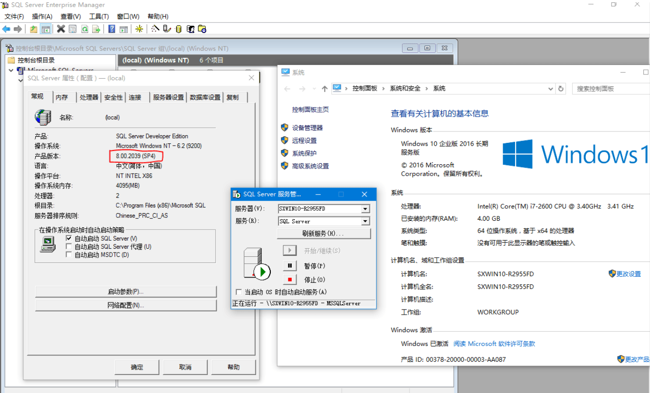Check 当启动 OS 时自动启动服务 checkbox

click(x=239, y=292)
